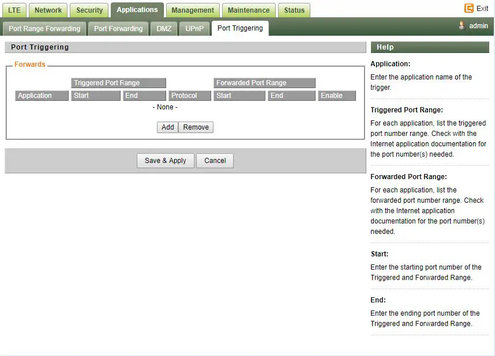Select the Applications tab

pos(137,10)
